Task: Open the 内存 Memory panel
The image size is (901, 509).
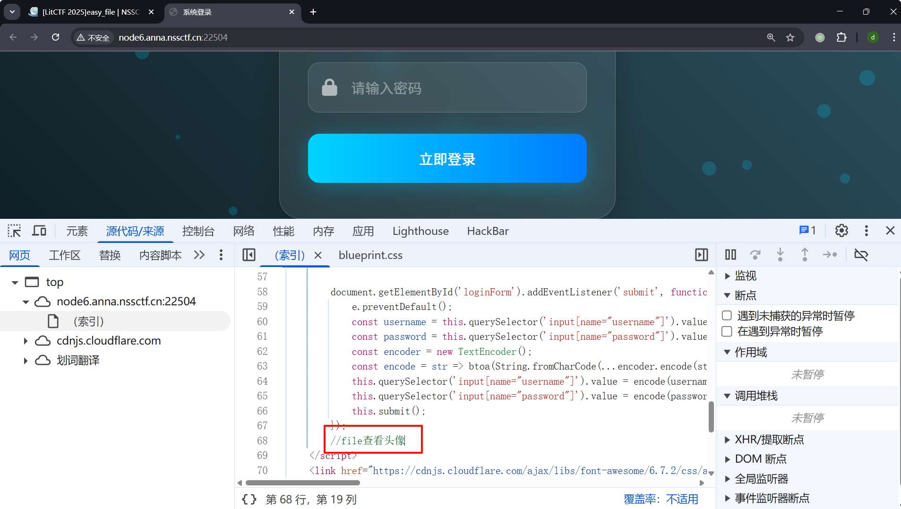Action: click(x=324, y=231)
